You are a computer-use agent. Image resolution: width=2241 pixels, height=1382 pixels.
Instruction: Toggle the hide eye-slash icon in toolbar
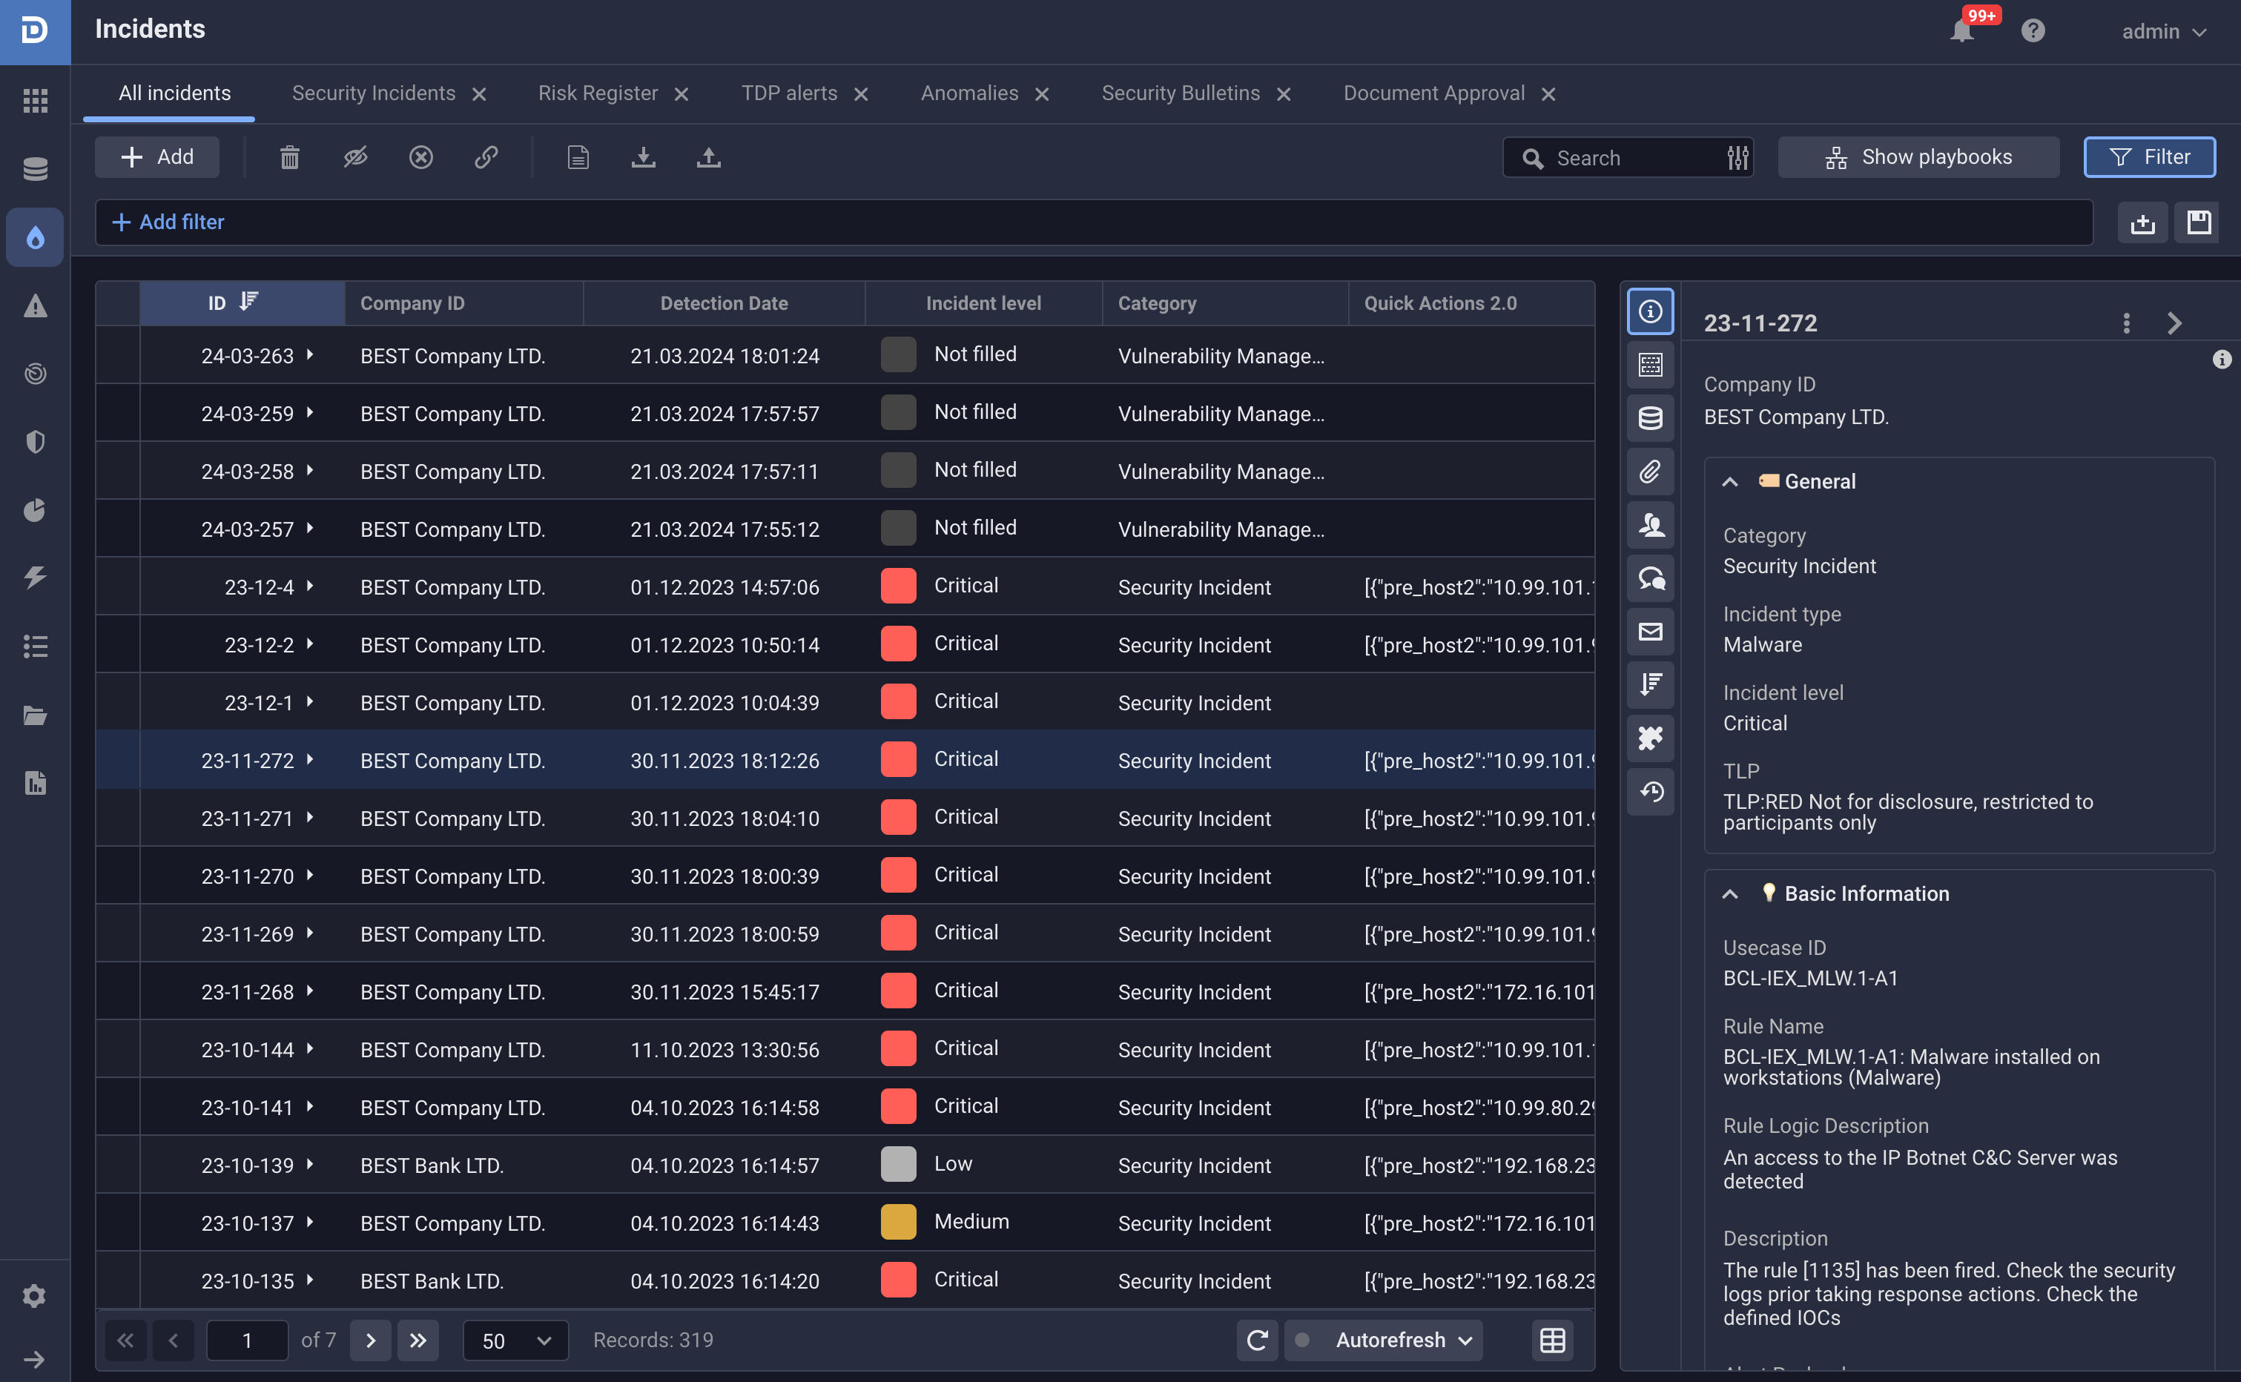pos(355,157)
